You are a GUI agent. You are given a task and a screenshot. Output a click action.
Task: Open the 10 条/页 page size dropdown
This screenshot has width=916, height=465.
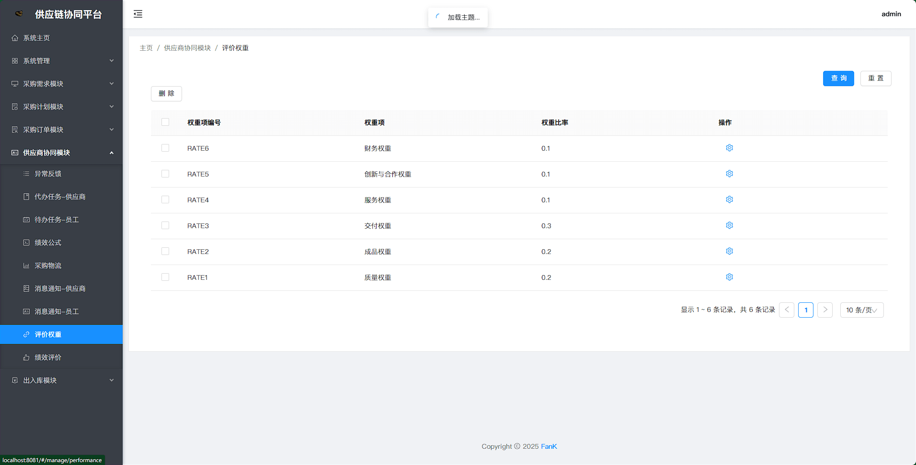[861, 310]
